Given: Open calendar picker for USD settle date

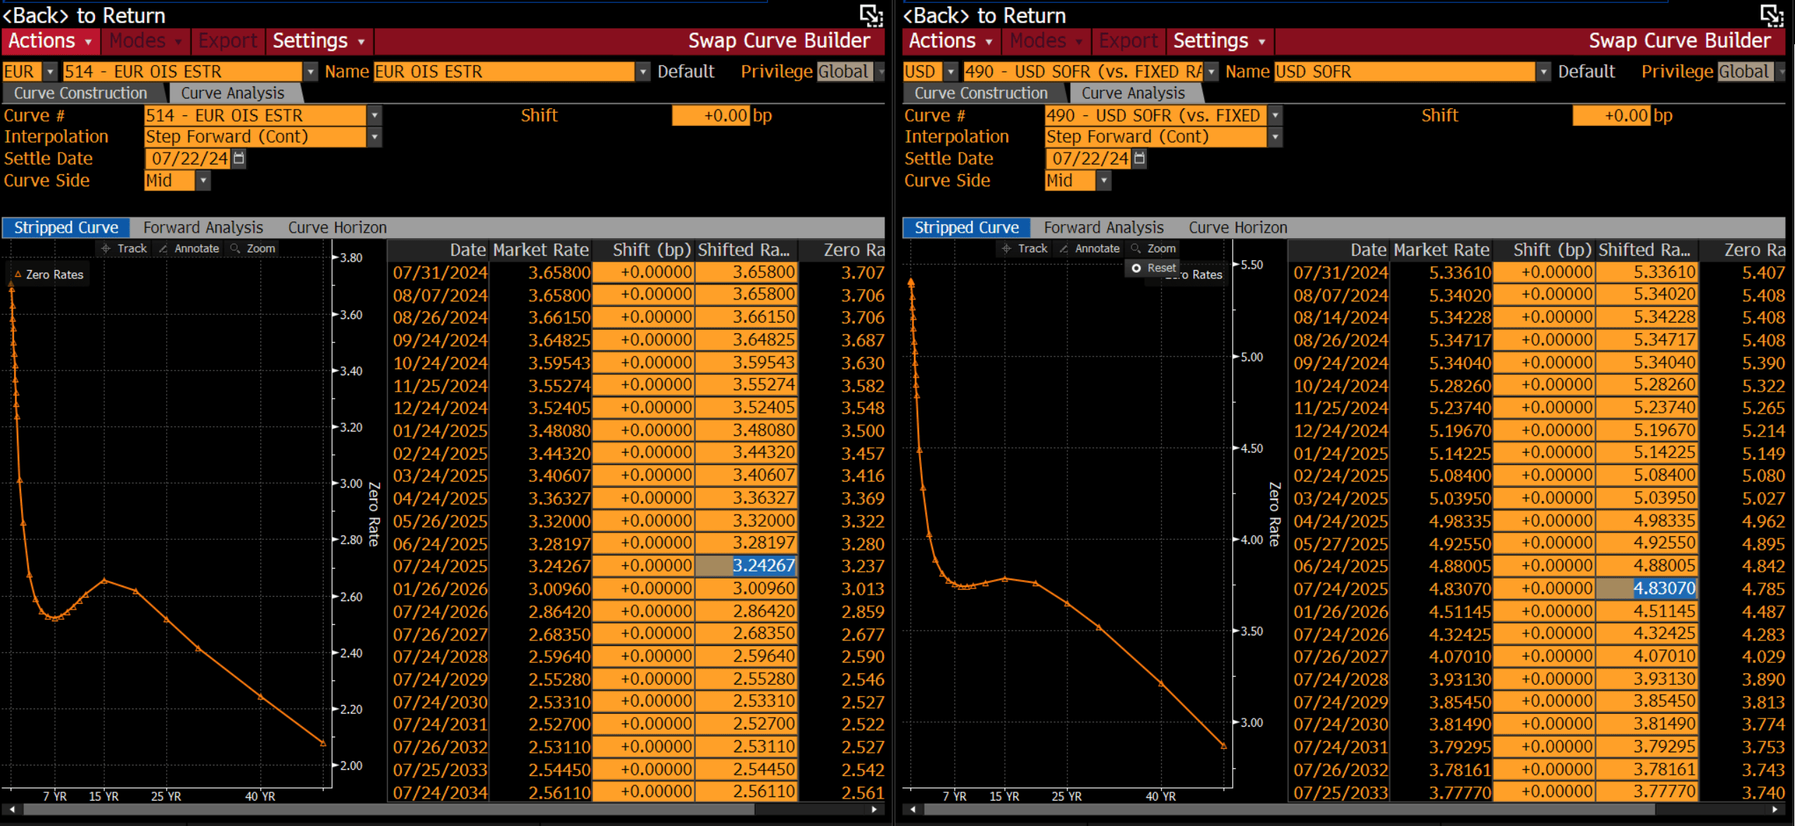Looking at the screenshot, I should (1140, 158).
